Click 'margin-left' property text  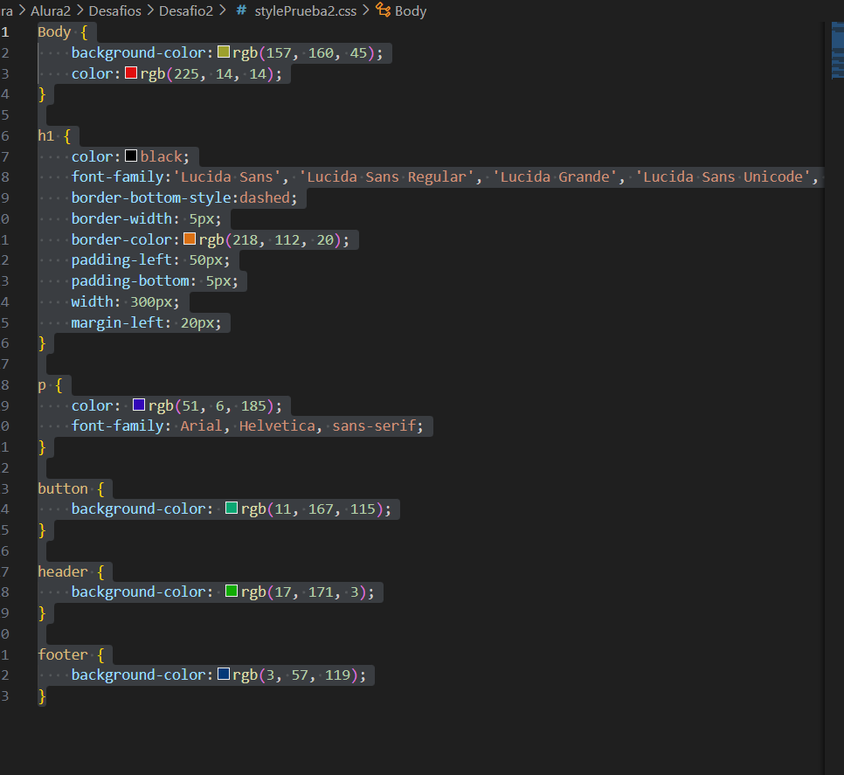pyautogui.click(x=117, y=323)
